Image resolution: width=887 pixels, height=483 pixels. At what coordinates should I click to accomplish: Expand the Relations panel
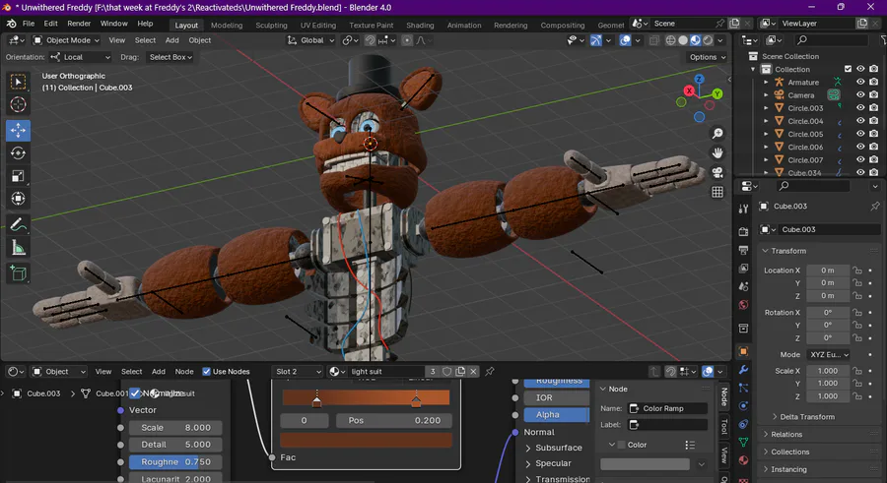click(x=786, y=435)
